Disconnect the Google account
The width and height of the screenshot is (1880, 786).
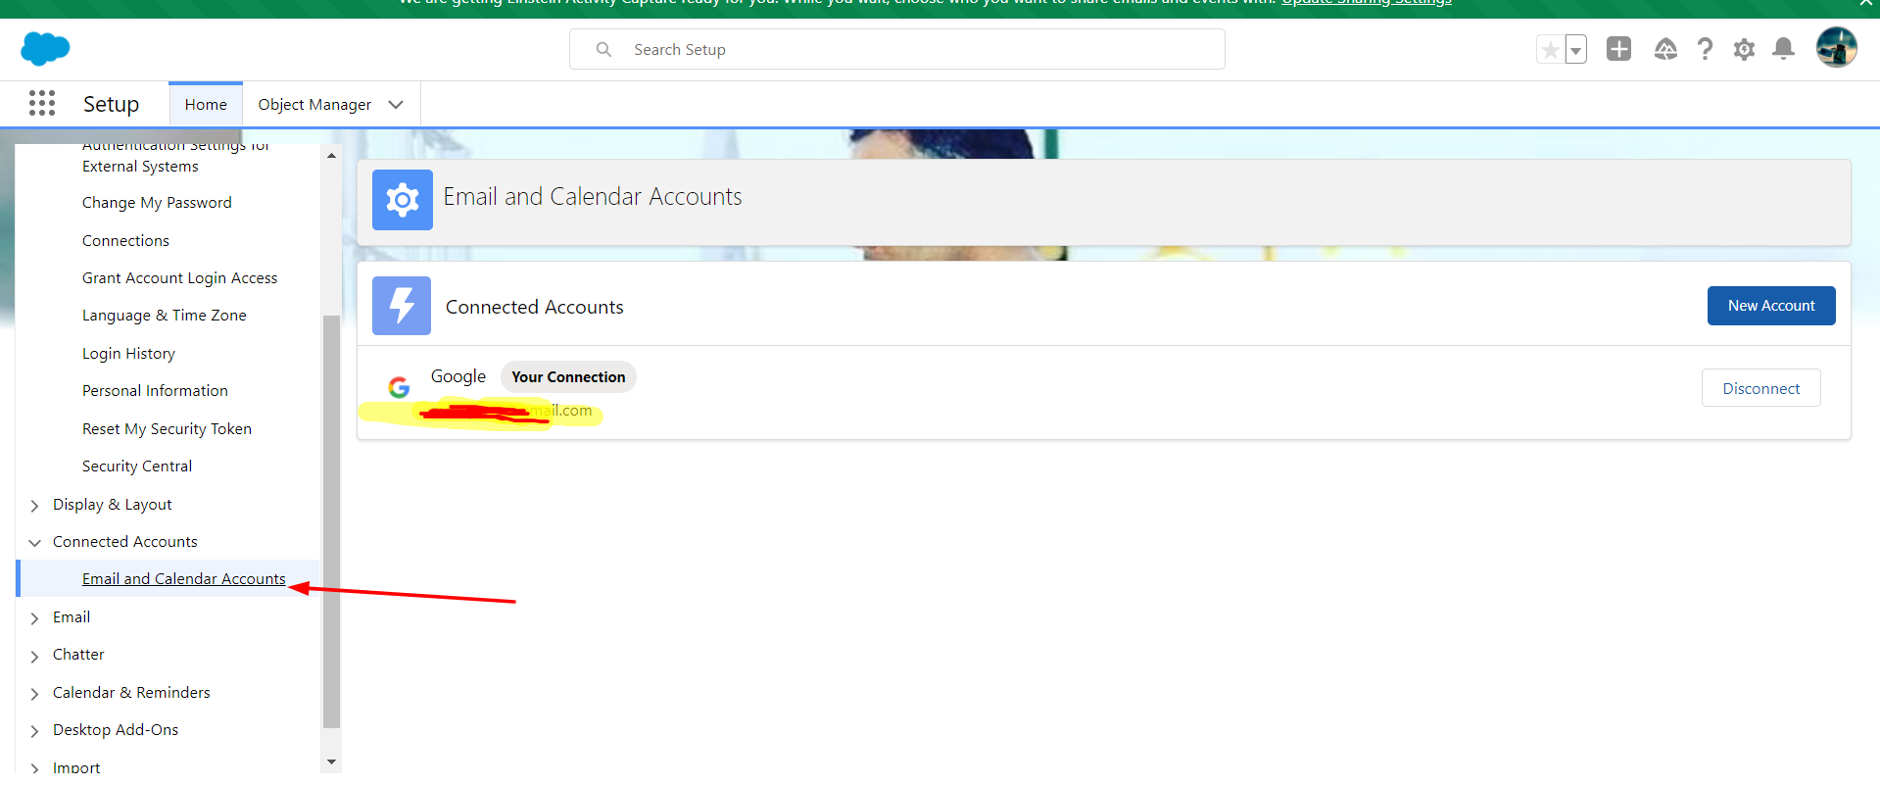coord(1760,388)
